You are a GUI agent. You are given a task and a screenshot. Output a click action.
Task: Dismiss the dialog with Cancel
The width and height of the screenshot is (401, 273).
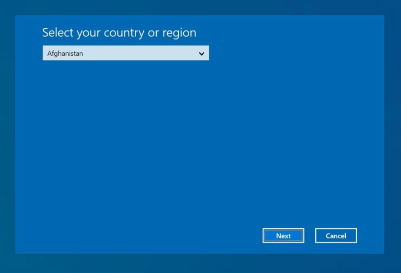pyautogui.click(x=335, y=236)
